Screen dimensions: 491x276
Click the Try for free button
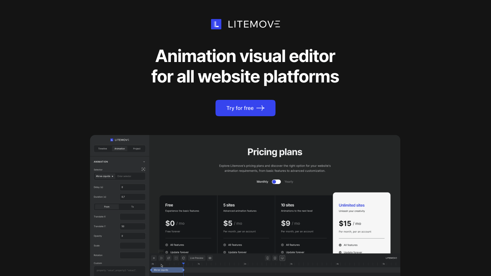tap(245, 108)
